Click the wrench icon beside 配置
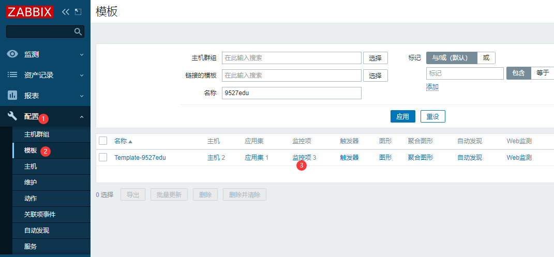Screen dimensions: 554x257 (12, 116)
